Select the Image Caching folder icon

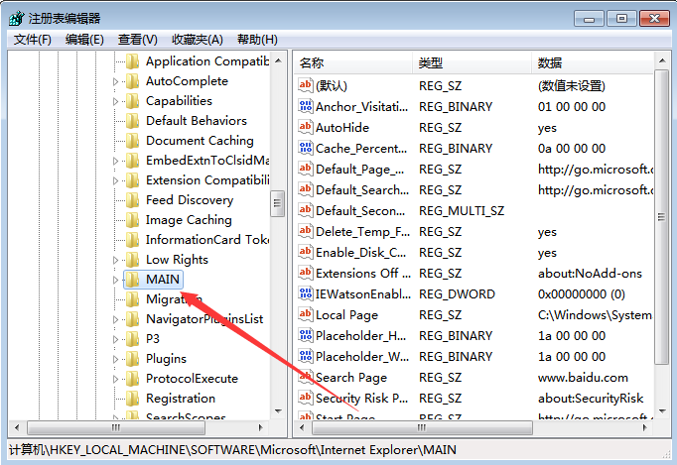pos(133,220)
